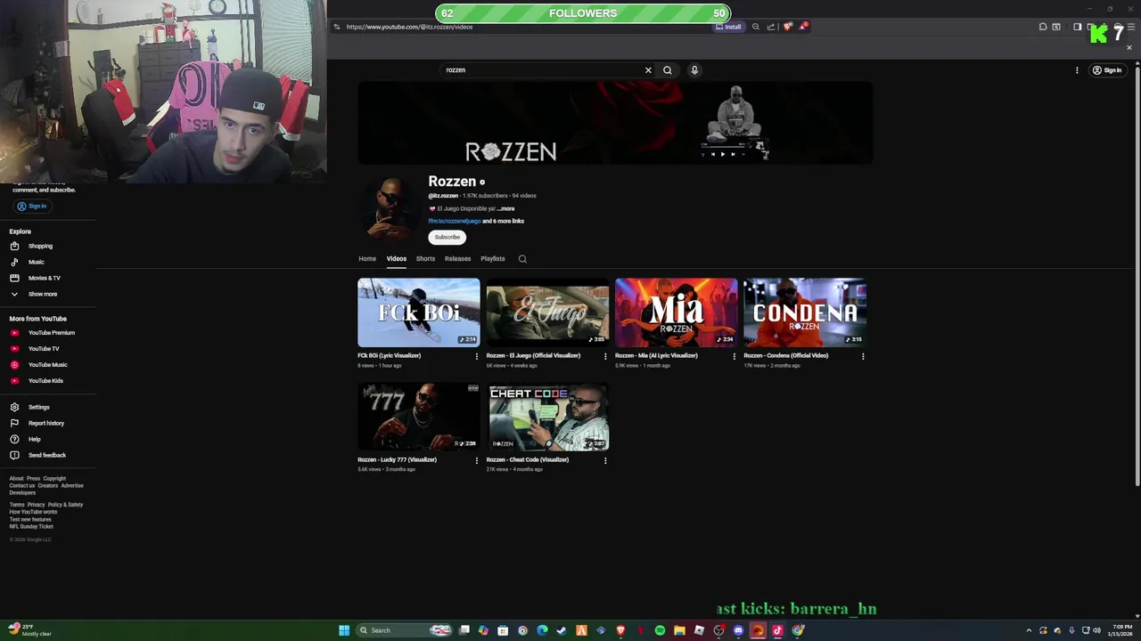Play Cheat Code video thumbnail
Image resolution: width=1141 pixels, height=641 pixels.
pyautogui.click(x=547, y=417)
